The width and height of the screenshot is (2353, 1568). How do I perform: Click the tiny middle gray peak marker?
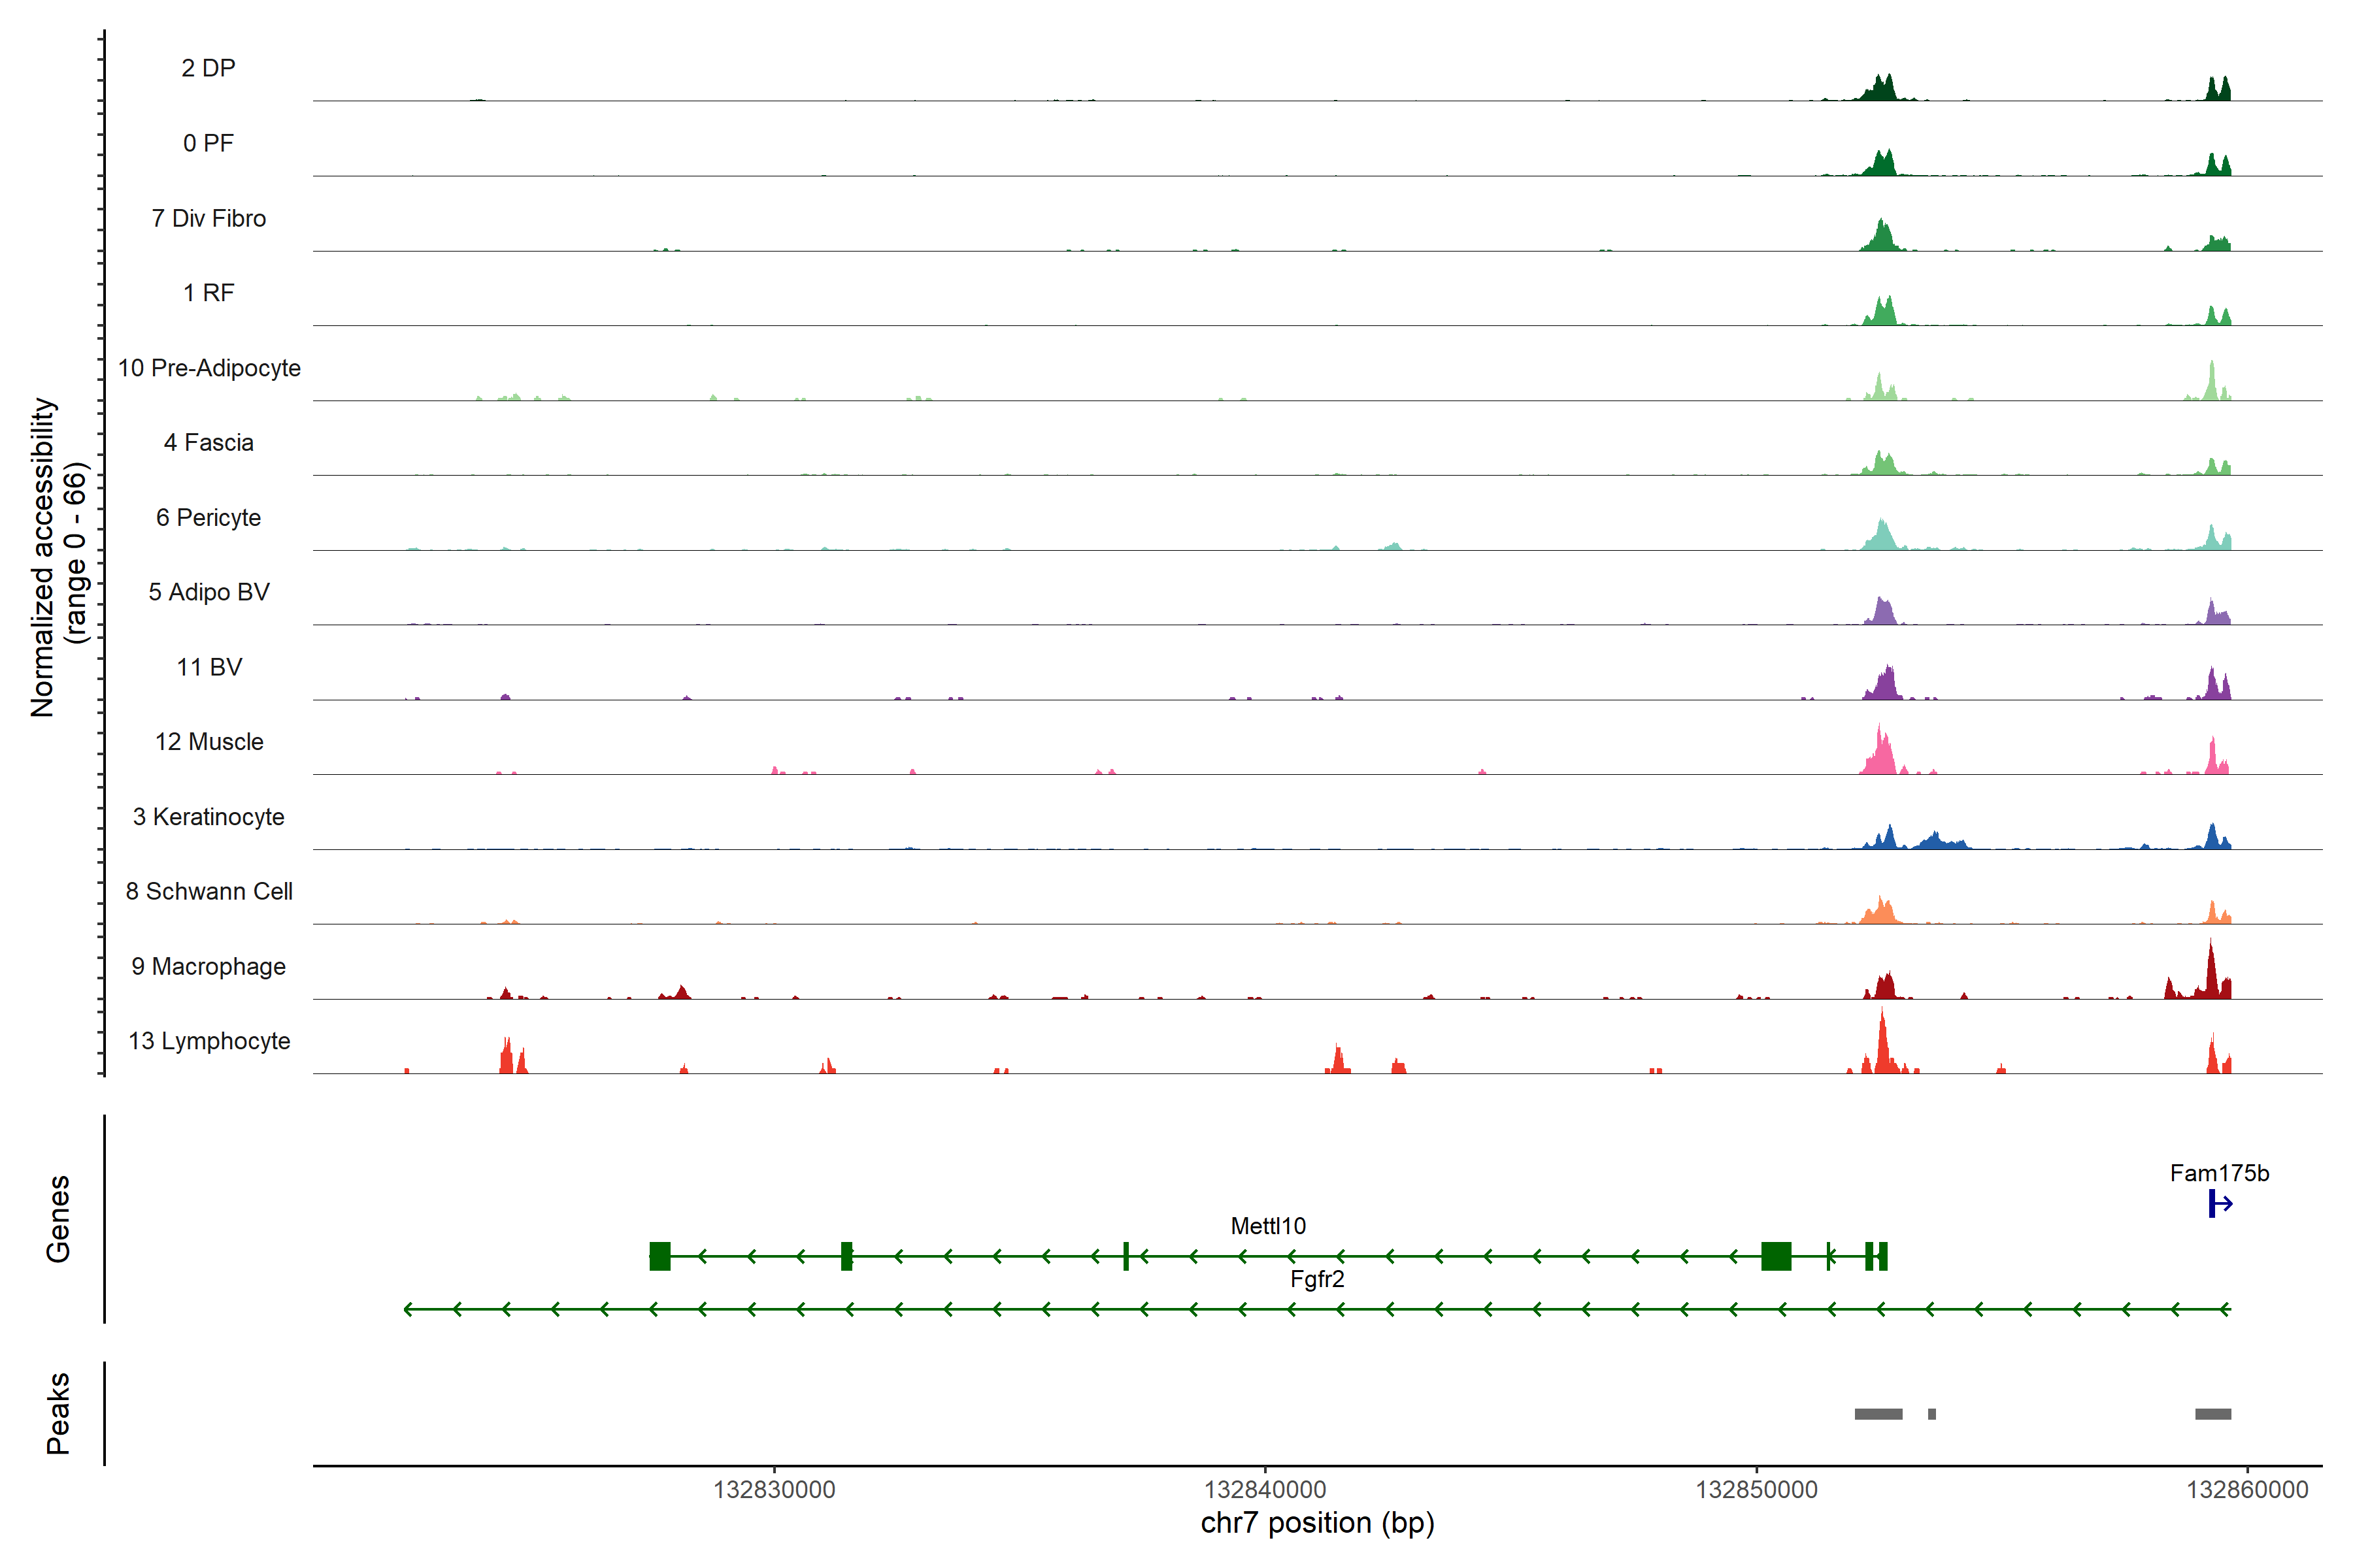click(1932, 1414)
